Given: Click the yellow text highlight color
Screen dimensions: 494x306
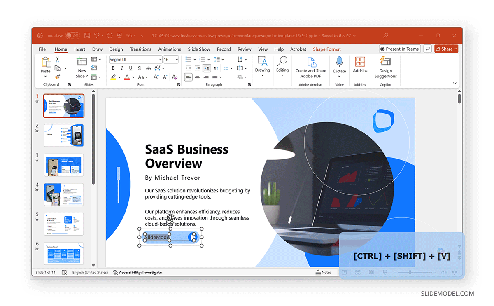Looking at the screenshot, I should 113,77.
